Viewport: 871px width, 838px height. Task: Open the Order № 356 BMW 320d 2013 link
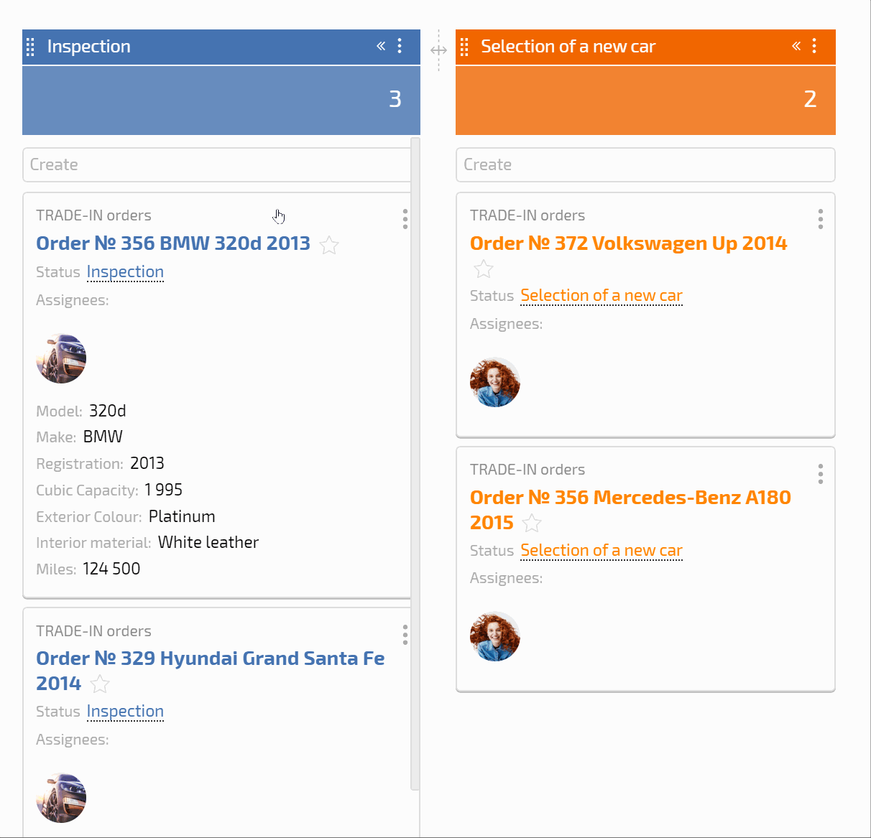pyautogui.click(x=173, y=243)
